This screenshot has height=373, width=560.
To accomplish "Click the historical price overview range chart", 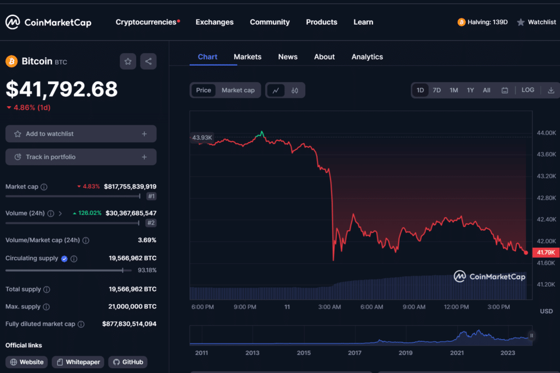I will coord(361,335).
